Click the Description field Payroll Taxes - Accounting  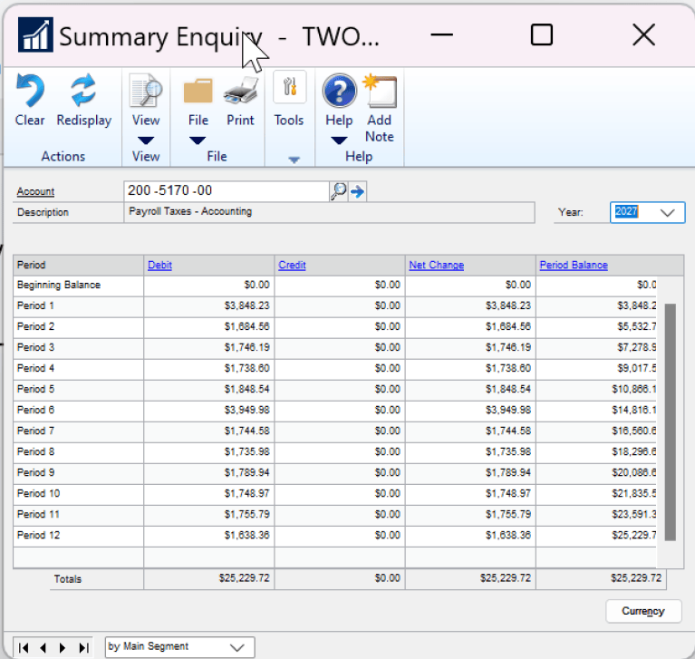point(329,212)
